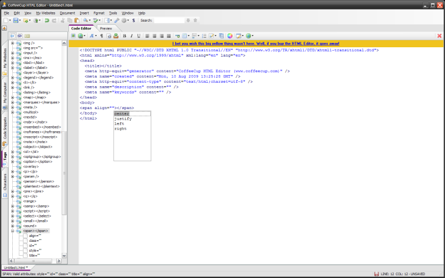
Task: Click the Copy icon in main toolbar
Action: coord(70,21)
